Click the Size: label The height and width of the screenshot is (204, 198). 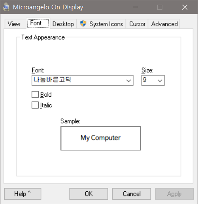point(148,70)
